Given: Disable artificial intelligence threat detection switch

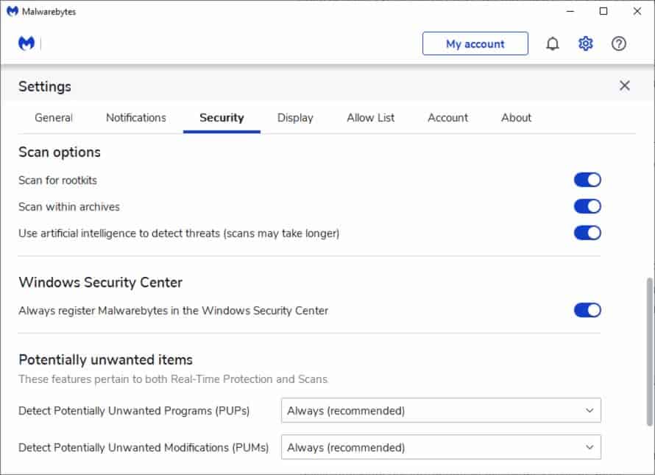Looking at the screenshot, I should 587,233.
